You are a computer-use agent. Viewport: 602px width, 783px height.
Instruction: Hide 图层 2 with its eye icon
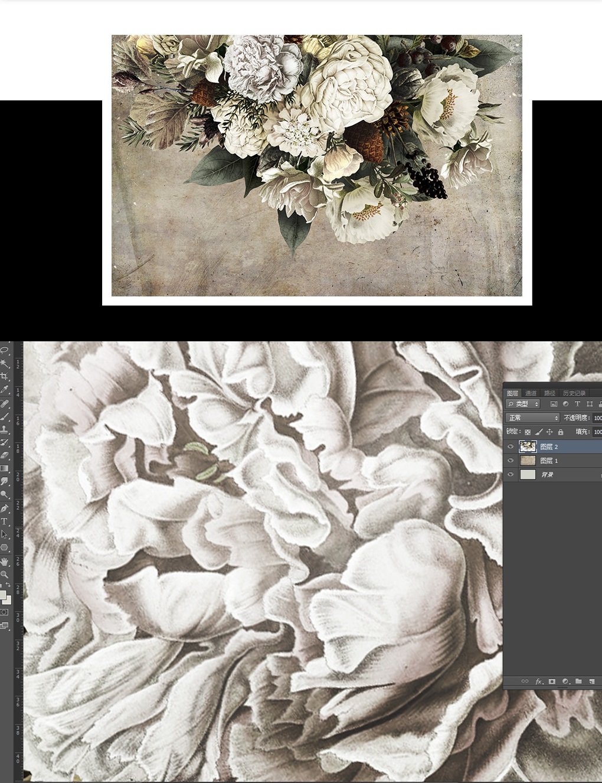click(511, 447)
